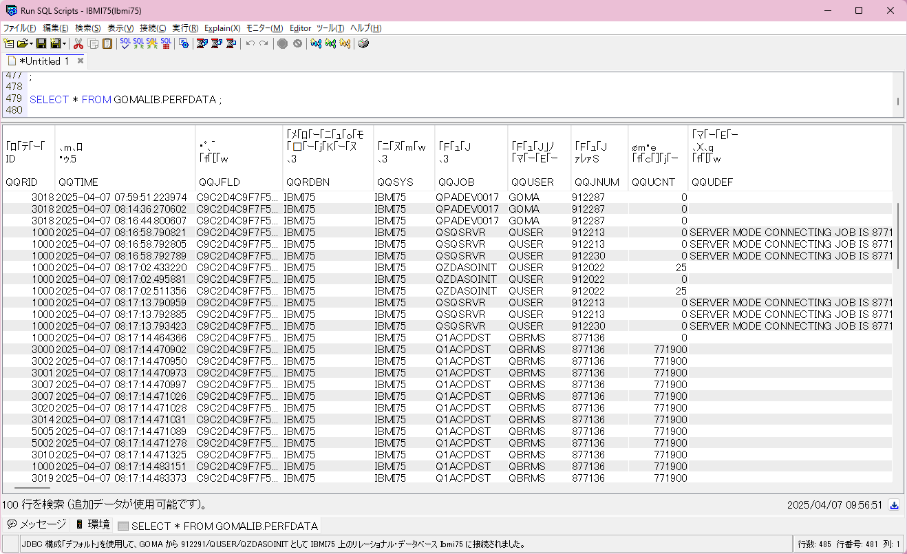Image resolution: width=907 pixels, height=554 pixels.
Task: Open the 接続(C) menu
Action: (153, 28)
